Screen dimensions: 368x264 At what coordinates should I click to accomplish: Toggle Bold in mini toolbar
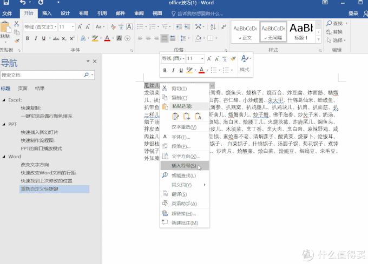(165, 70)
